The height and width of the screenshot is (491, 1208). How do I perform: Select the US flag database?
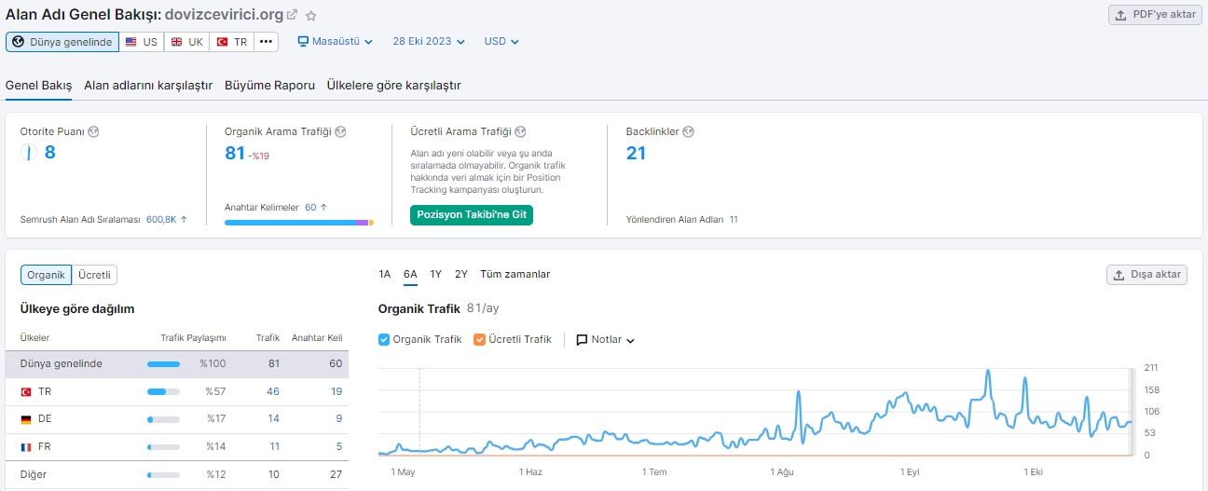(x=142, y=42)
